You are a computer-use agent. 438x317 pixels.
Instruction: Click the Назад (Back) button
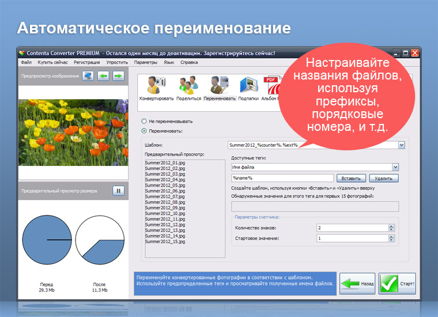357,284
